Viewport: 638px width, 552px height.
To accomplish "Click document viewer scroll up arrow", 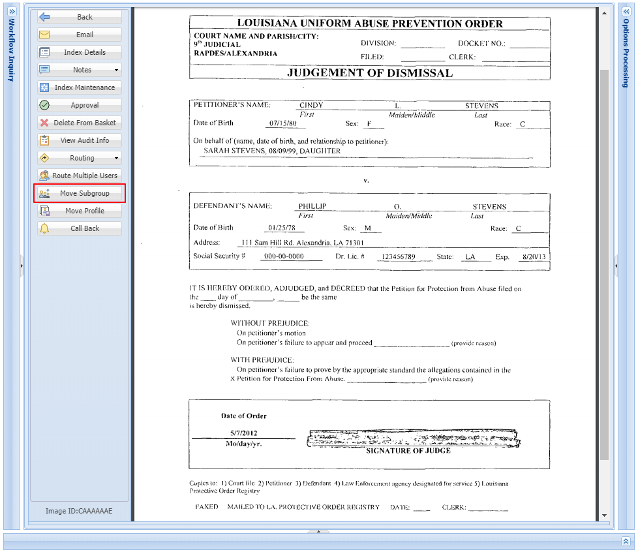I will pos(604,13).
